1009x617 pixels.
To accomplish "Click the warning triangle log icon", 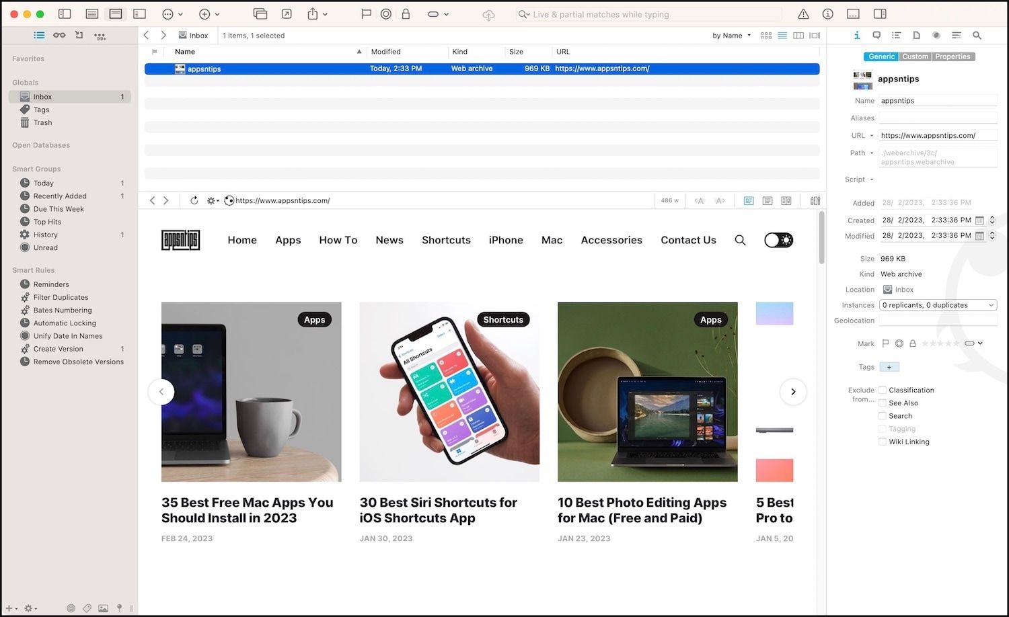I will click(803, 14).
